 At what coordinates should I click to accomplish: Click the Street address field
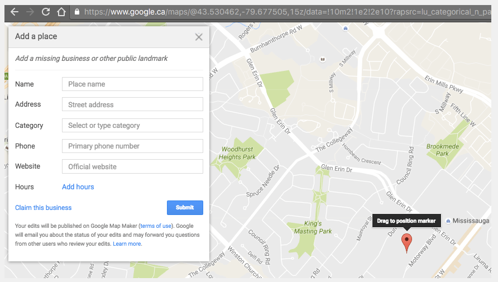(132, 104)
